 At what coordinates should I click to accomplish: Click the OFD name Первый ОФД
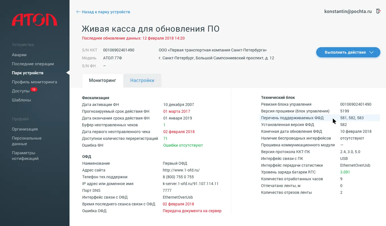coord(175,163)
